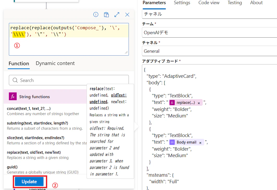Open the チャネル post-in dropdown
This screenshot has width=277, height=190.
pos(209,14)
